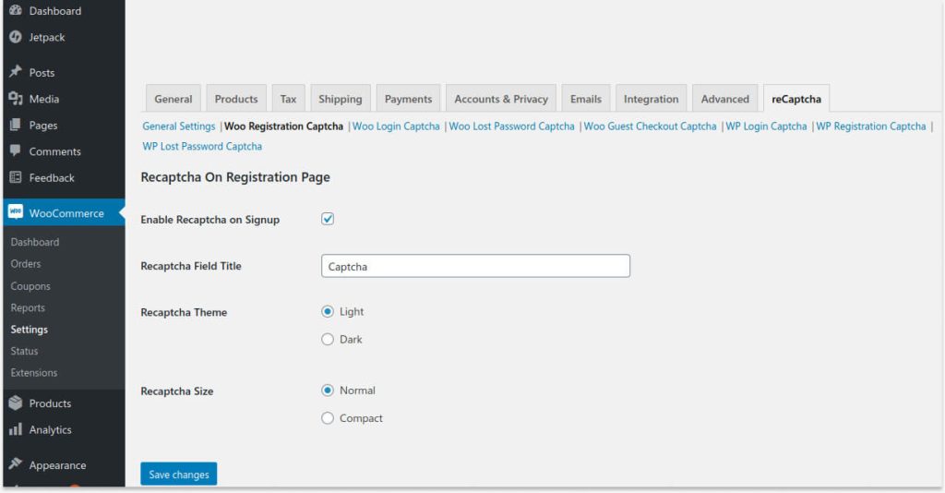Open WP Lost Password Captcha link

pyautogui.click(x=202, y=146)
